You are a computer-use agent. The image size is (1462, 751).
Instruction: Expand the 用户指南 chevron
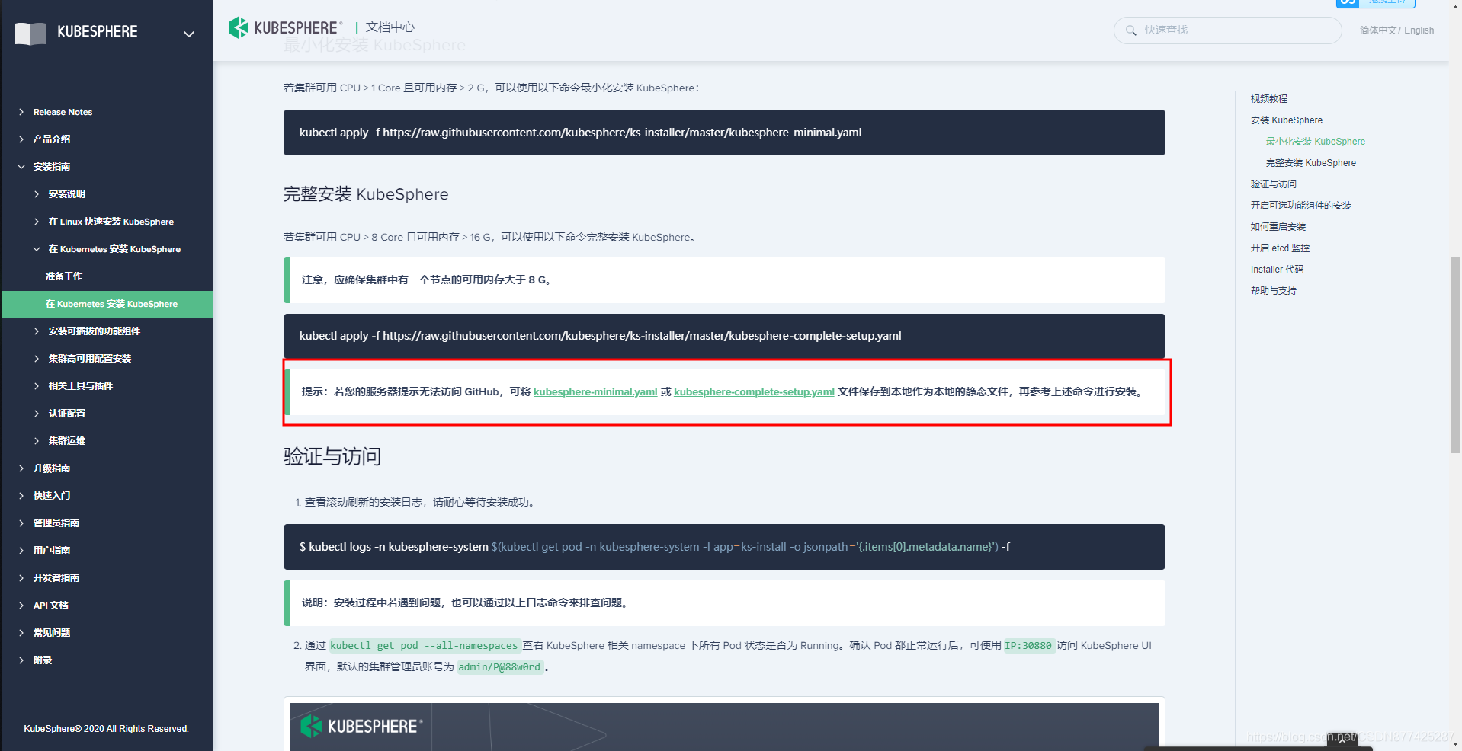pos(21,551)
